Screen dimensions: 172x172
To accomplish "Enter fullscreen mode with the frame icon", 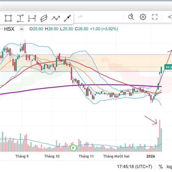I will click(155, 17).
